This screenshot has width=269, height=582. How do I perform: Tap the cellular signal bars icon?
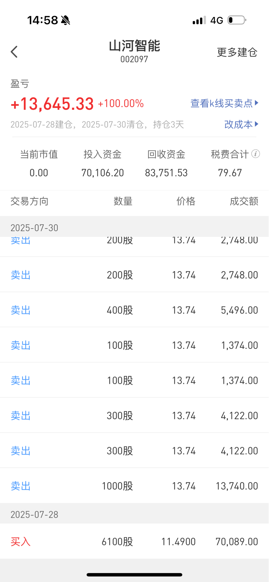click(x=199, y=21)
